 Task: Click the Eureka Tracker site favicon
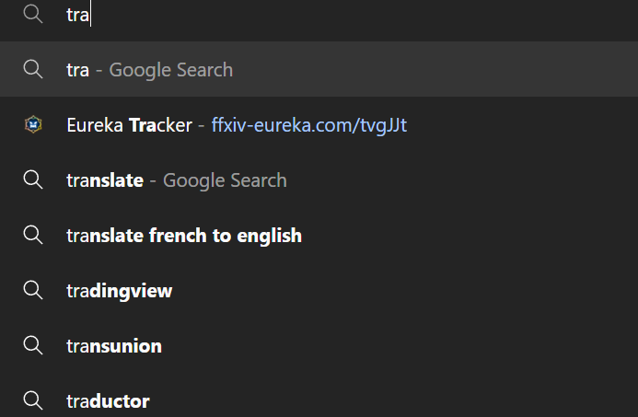coord(33,124)
